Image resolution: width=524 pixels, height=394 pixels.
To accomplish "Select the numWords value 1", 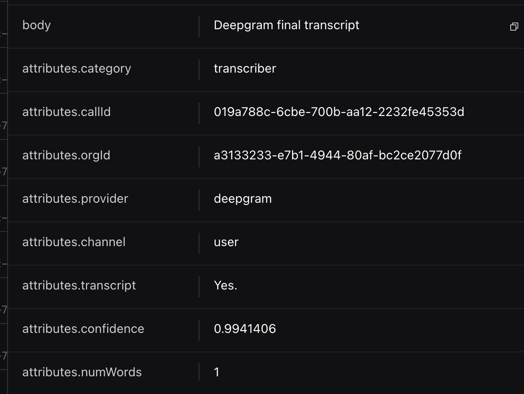I will [217, 372].
